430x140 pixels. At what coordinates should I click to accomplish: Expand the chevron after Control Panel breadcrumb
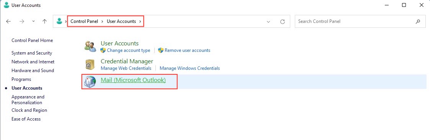[102, 21]
